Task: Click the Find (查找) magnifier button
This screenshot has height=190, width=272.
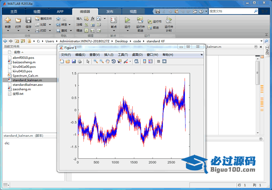Action: [x=62, y=31]
